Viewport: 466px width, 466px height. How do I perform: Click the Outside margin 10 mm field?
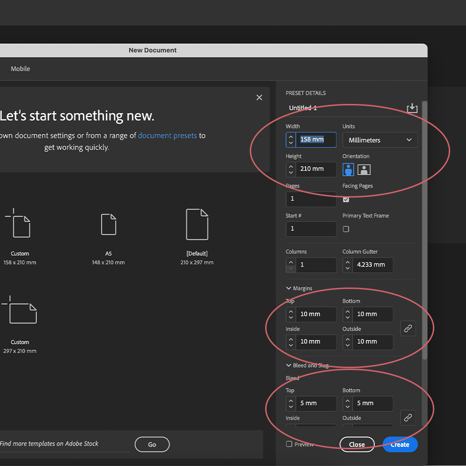point(373,342)
